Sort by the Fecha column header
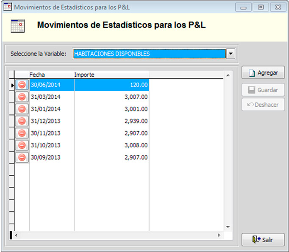The image size is (289, 252). (x=51, y=75)
